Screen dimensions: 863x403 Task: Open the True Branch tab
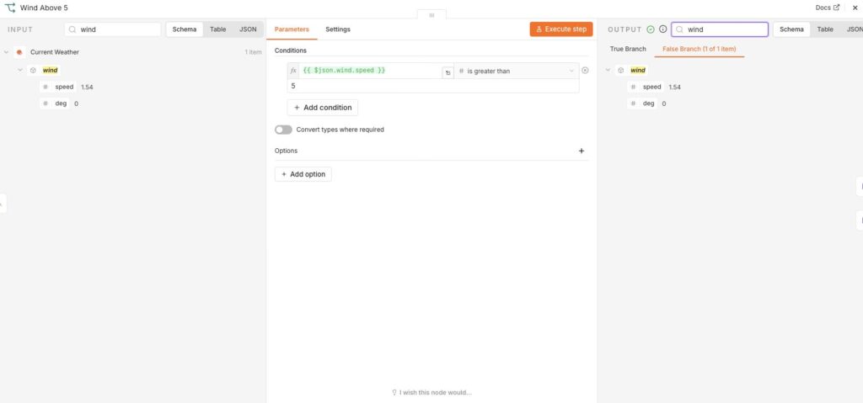click(x=627, y=49)
